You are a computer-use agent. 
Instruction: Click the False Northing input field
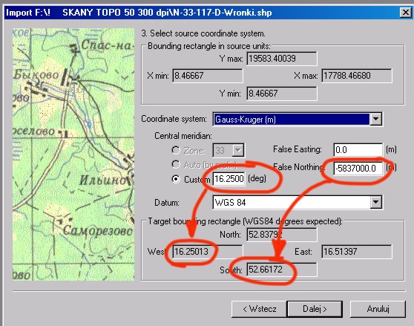(x=358, y=168)
